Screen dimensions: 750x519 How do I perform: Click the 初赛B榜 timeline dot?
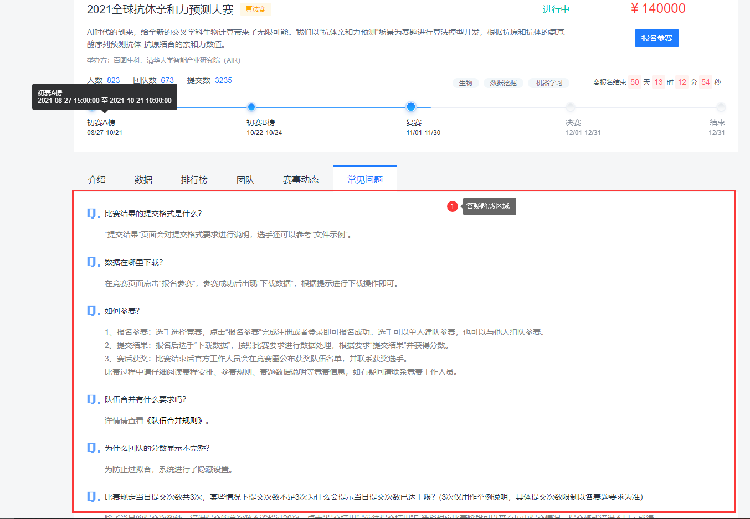[251, 107]
